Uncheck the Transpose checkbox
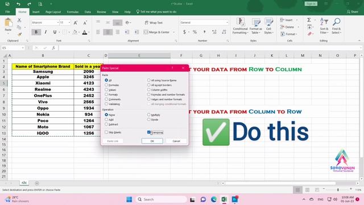This screenshot has height=205, width=364. pyautogui.click(x=149, y=132)
